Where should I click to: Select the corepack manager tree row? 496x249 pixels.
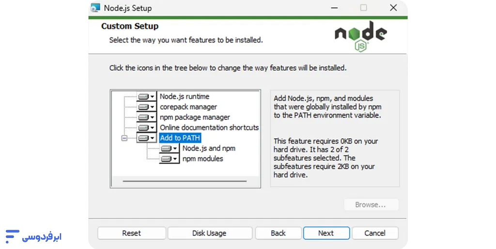pyautogui.click(x=188, y=107)
